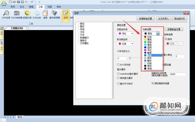
Task: Click the field showing 10000
Action: 177,74
